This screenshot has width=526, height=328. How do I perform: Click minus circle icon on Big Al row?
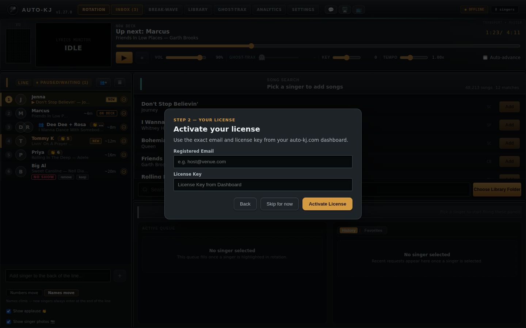(x=124, y=172)
